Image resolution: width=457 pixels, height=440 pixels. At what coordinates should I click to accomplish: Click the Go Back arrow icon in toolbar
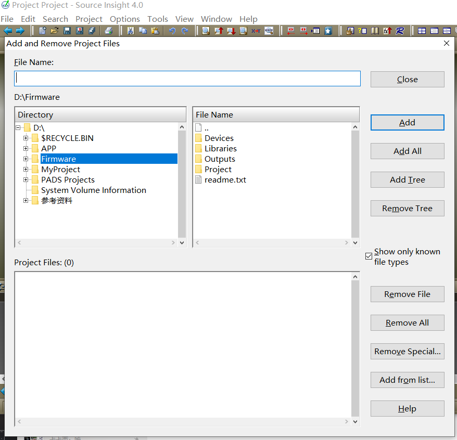tap(8, 31)
